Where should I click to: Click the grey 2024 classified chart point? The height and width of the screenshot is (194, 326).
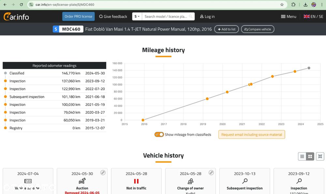coord(309,68)
